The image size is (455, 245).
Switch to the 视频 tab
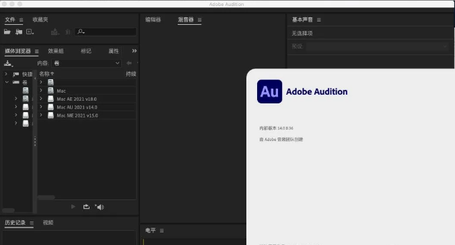[48, 223]
